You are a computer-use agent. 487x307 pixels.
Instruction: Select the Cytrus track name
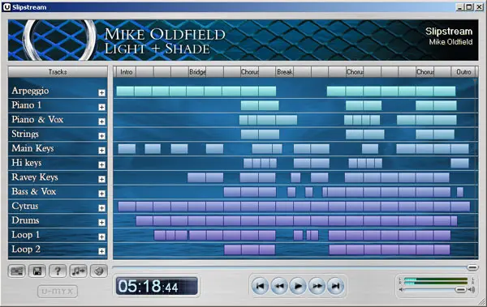(25, 206)
